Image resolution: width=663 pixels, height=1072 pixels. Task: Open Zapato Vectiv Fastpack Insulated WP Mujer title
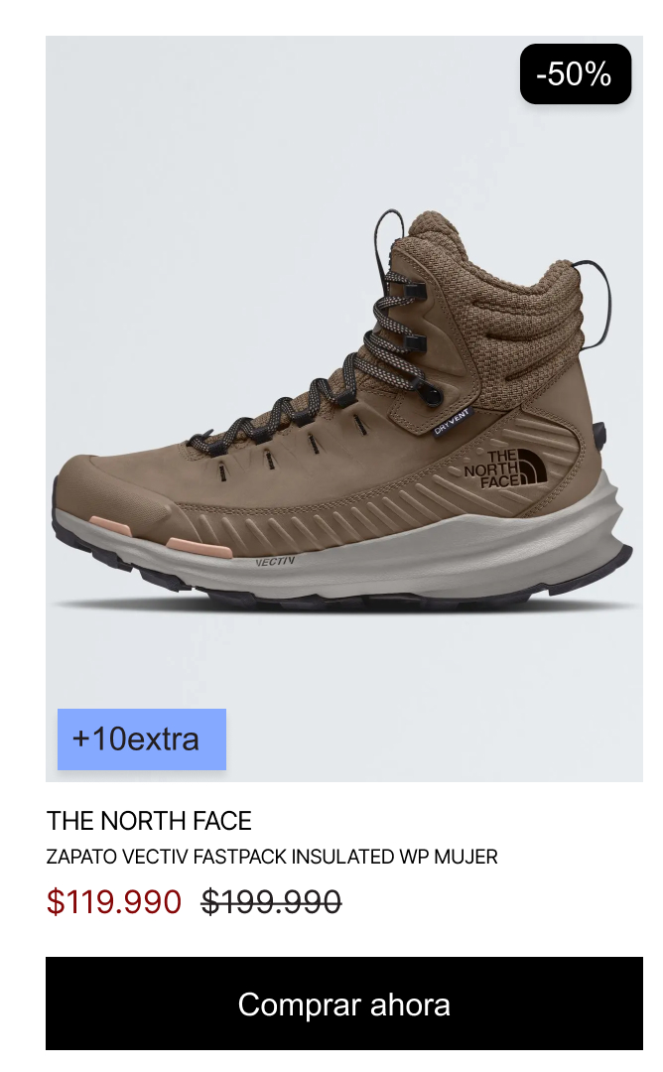point(272,857)
